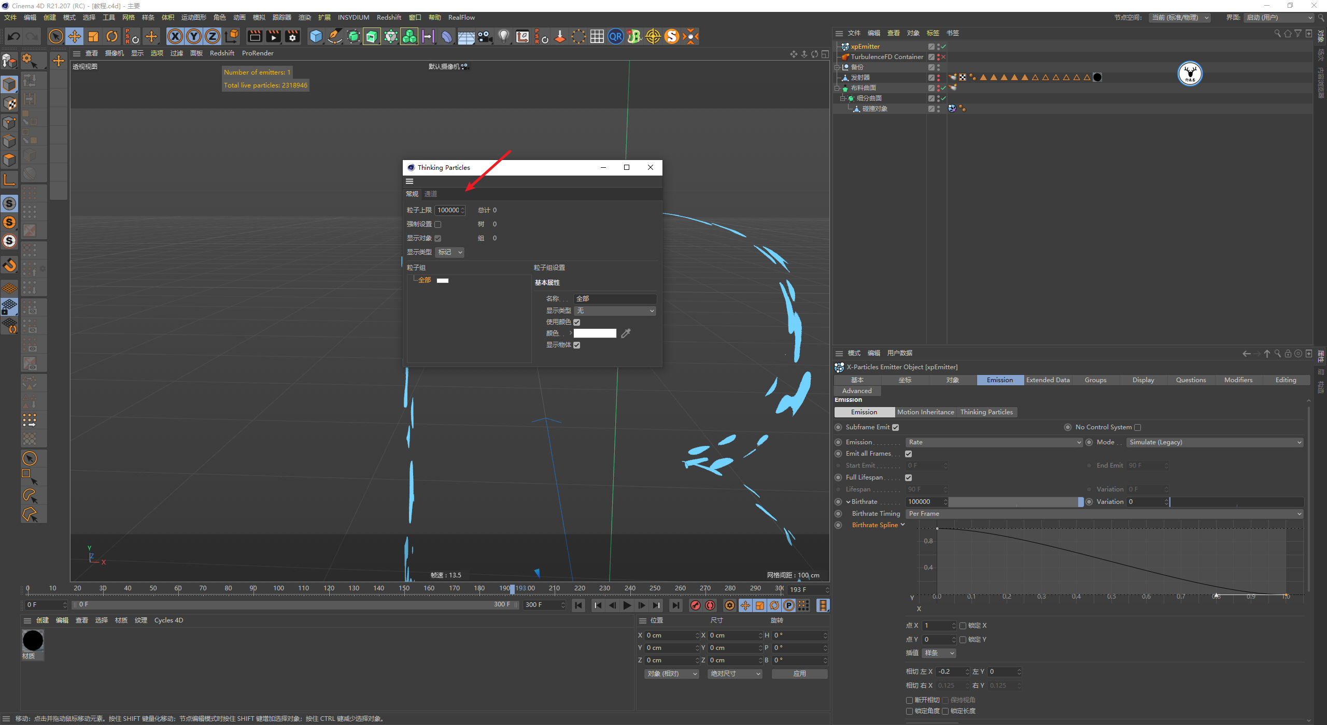1327x725 pixels.
Task: Open the Light object icon
Action: (x=503, y=36)
